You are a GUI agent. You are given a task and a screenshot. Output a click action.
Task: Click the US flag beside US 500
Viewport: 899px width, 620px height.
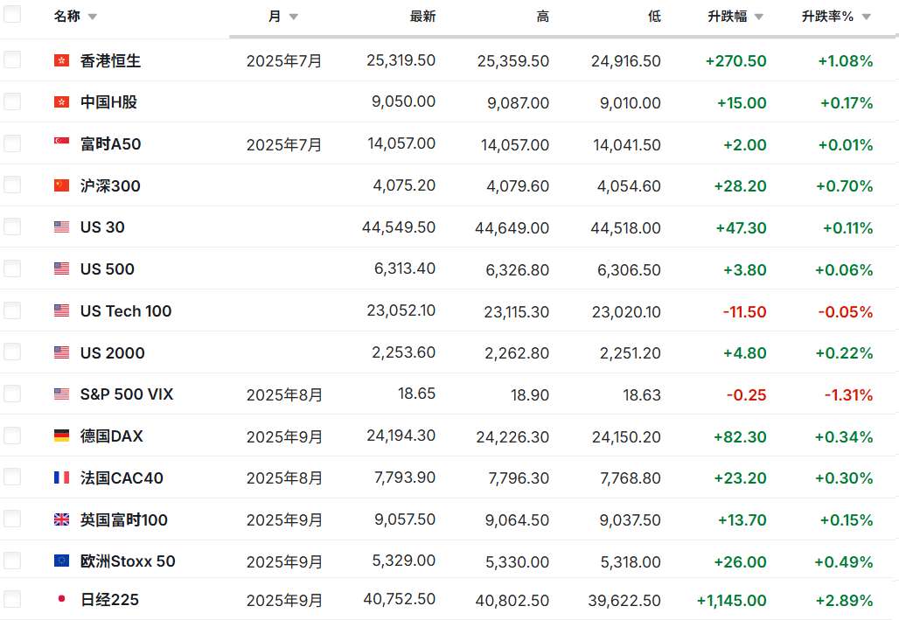pyautogui.click(x=61, y=268)
